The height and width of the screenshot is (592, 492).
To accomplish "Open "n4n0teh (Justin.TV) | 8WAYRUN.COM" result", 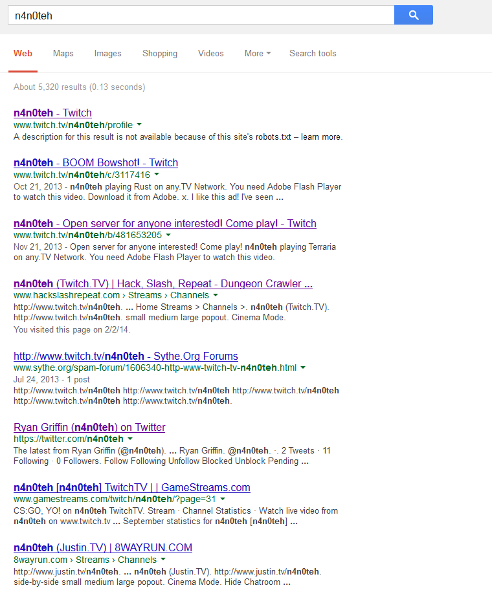I will (x=103, y=547).
